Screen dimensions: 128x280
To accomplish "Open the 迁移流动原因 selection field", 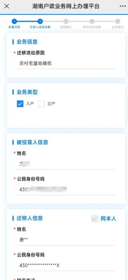I will (x=66, y=63).
